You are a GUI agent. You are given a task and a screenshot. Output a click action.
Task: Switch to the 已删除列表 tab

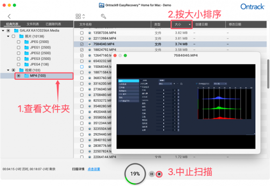tap(53, 24)
